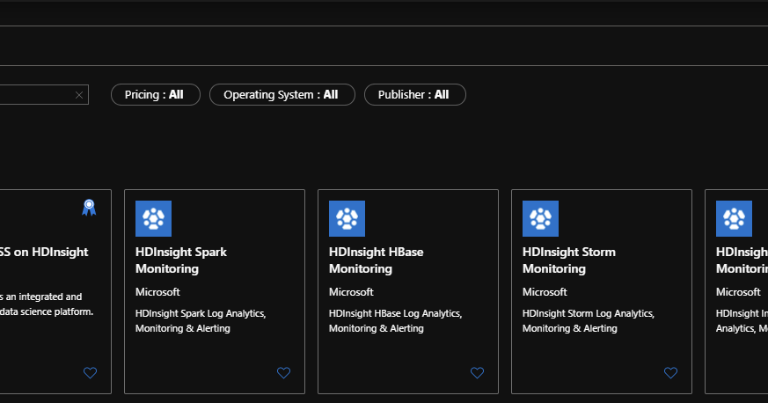Favorite HDInsight Spark Monitoring with heart icon
Viewport: 768px width, 403px height.
283,373
